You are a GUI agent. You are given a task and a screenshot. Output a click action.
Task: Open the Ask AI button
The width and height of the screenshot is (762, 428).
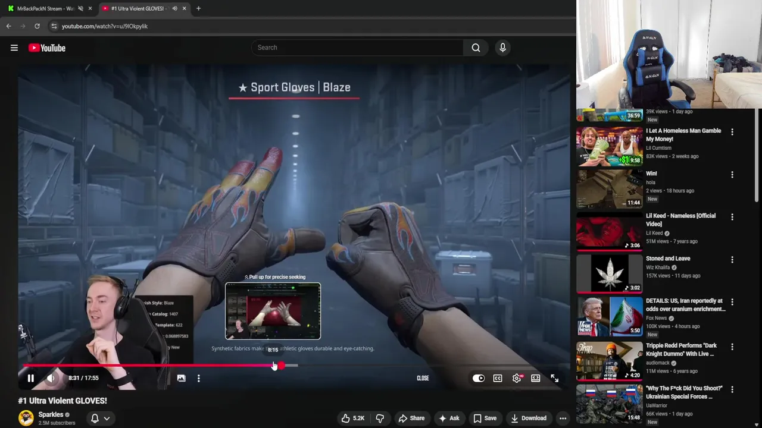point(449,418)
